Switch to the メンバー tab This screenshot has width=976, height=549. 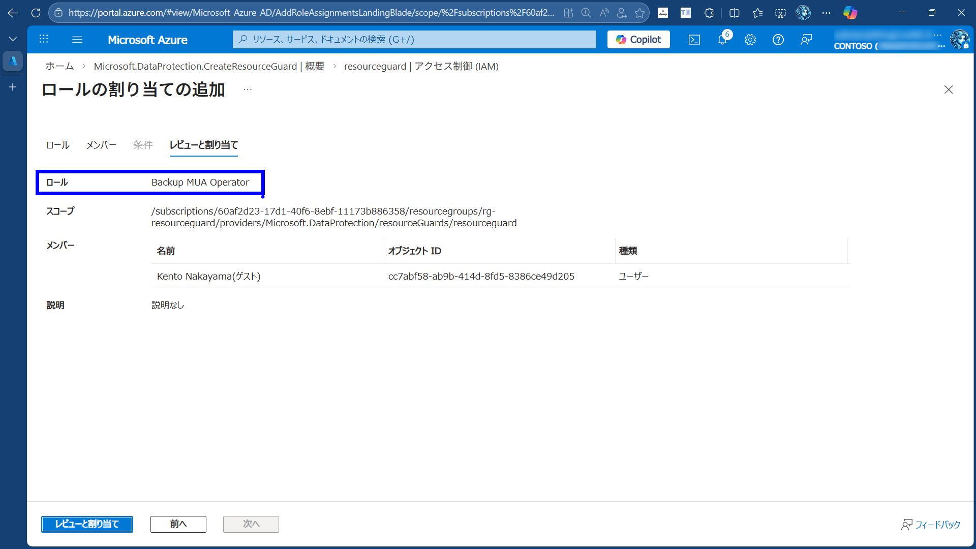click(101, 145)
